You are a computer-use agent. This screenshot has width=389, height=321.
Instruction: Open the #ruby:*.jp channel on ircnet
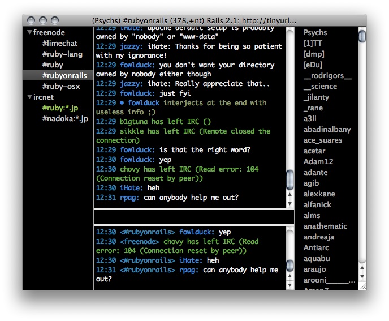[x=61, y=108]
